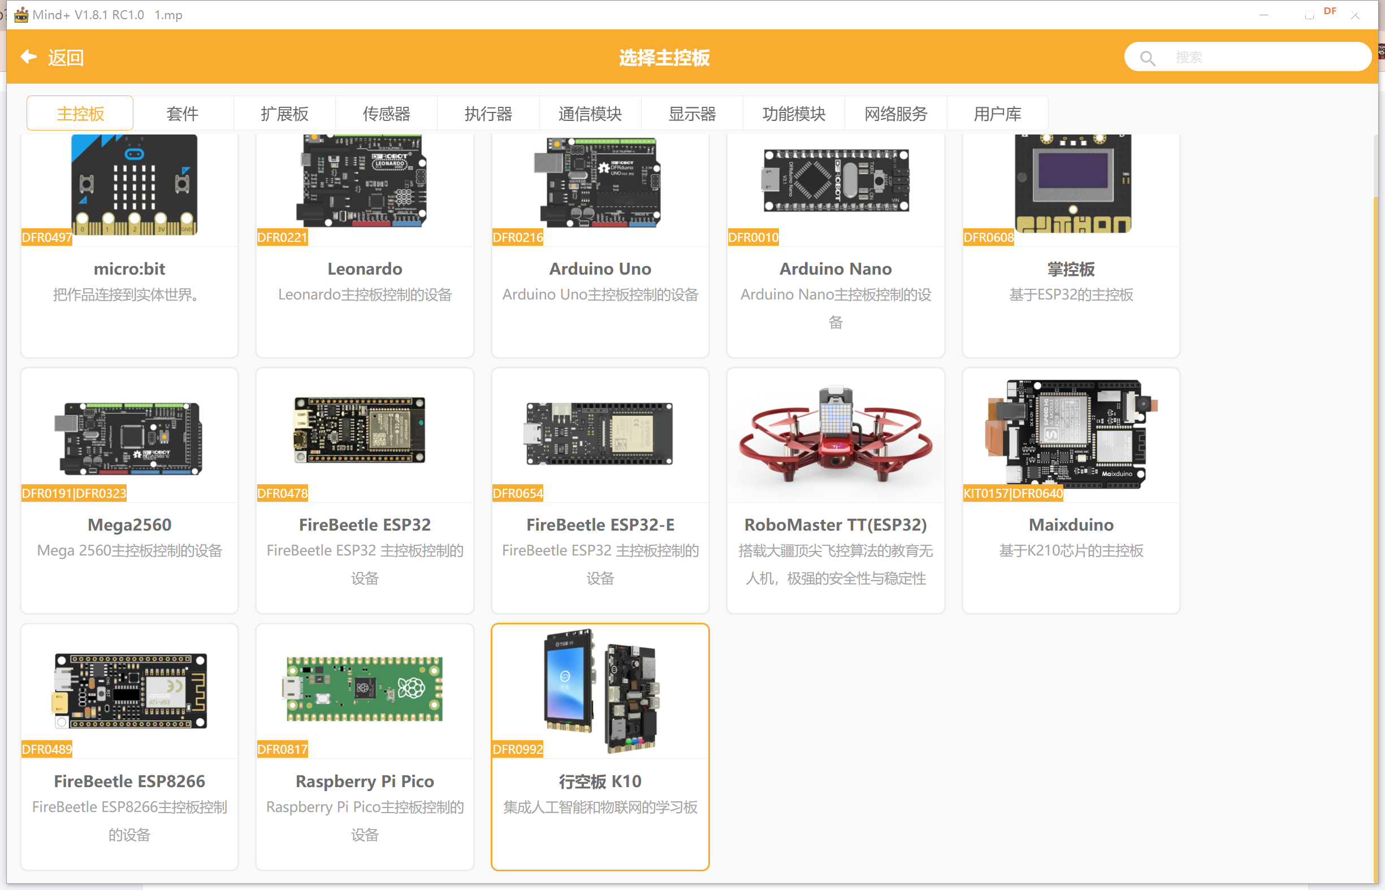Viewport: 1385px width, 890px height.
Task: Select the FireBeetle ESP32 board image
Action: [x=360, y=429]
